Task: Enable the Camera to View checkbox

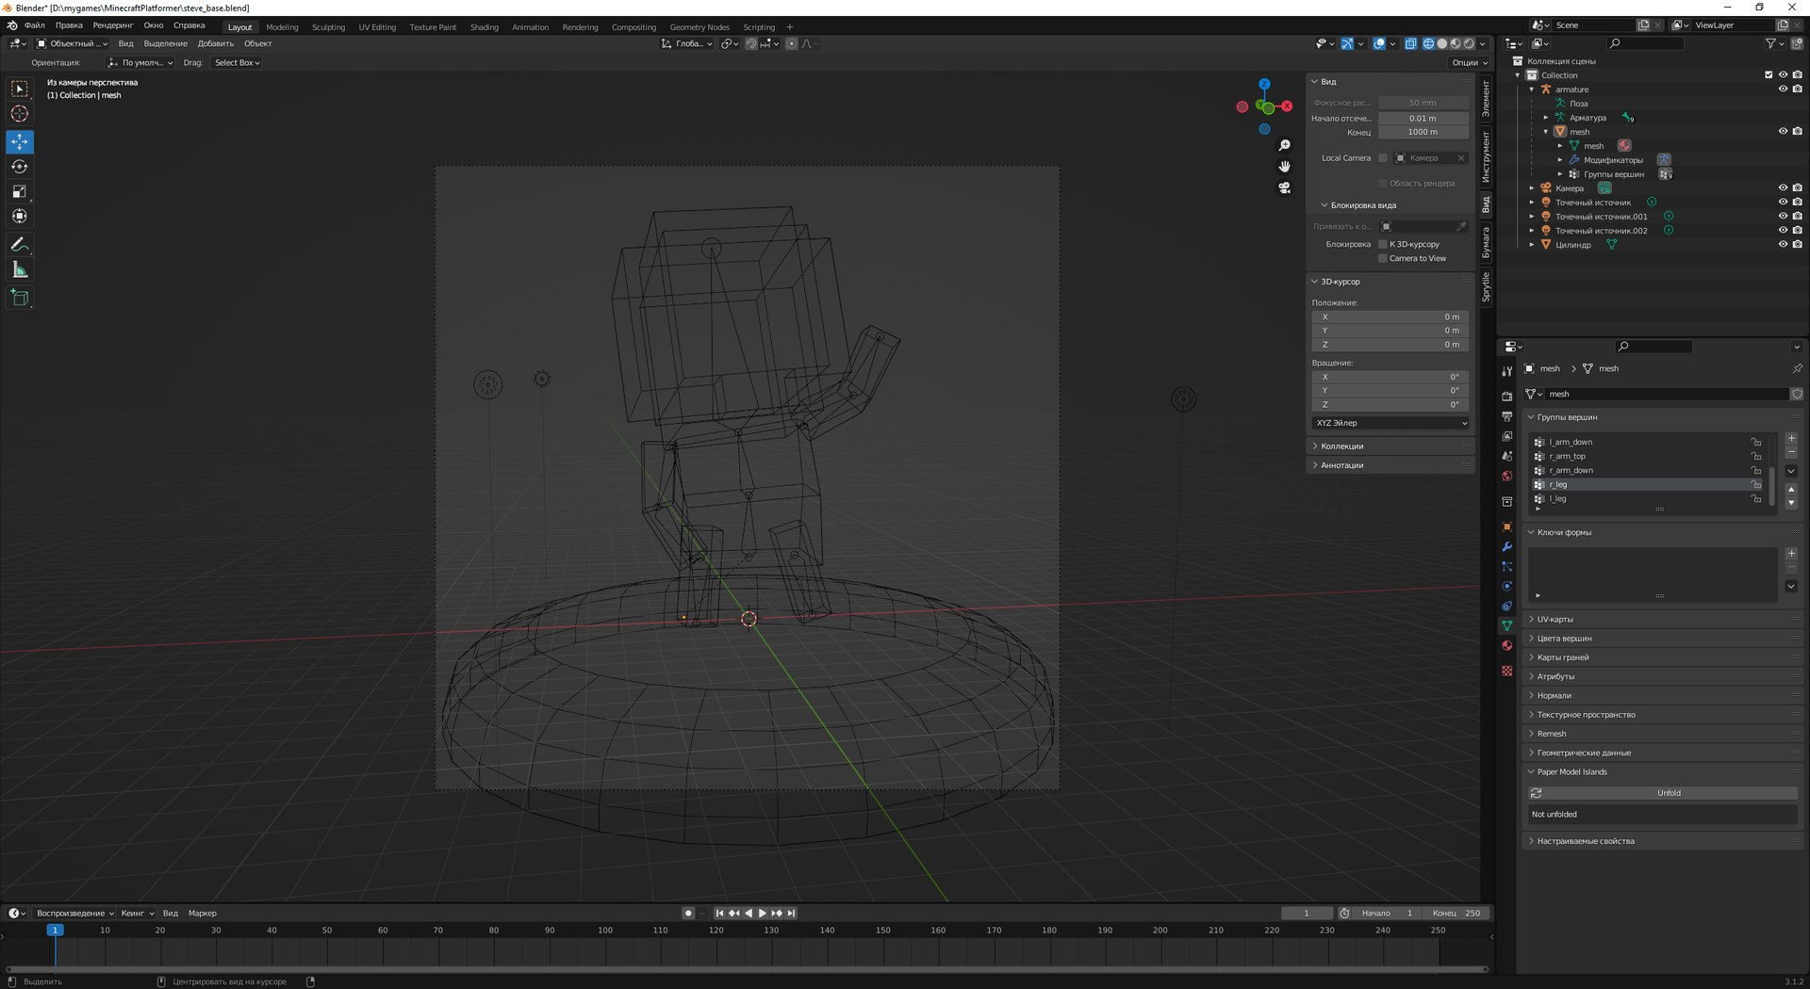Action: click(x=1383, y=258)
